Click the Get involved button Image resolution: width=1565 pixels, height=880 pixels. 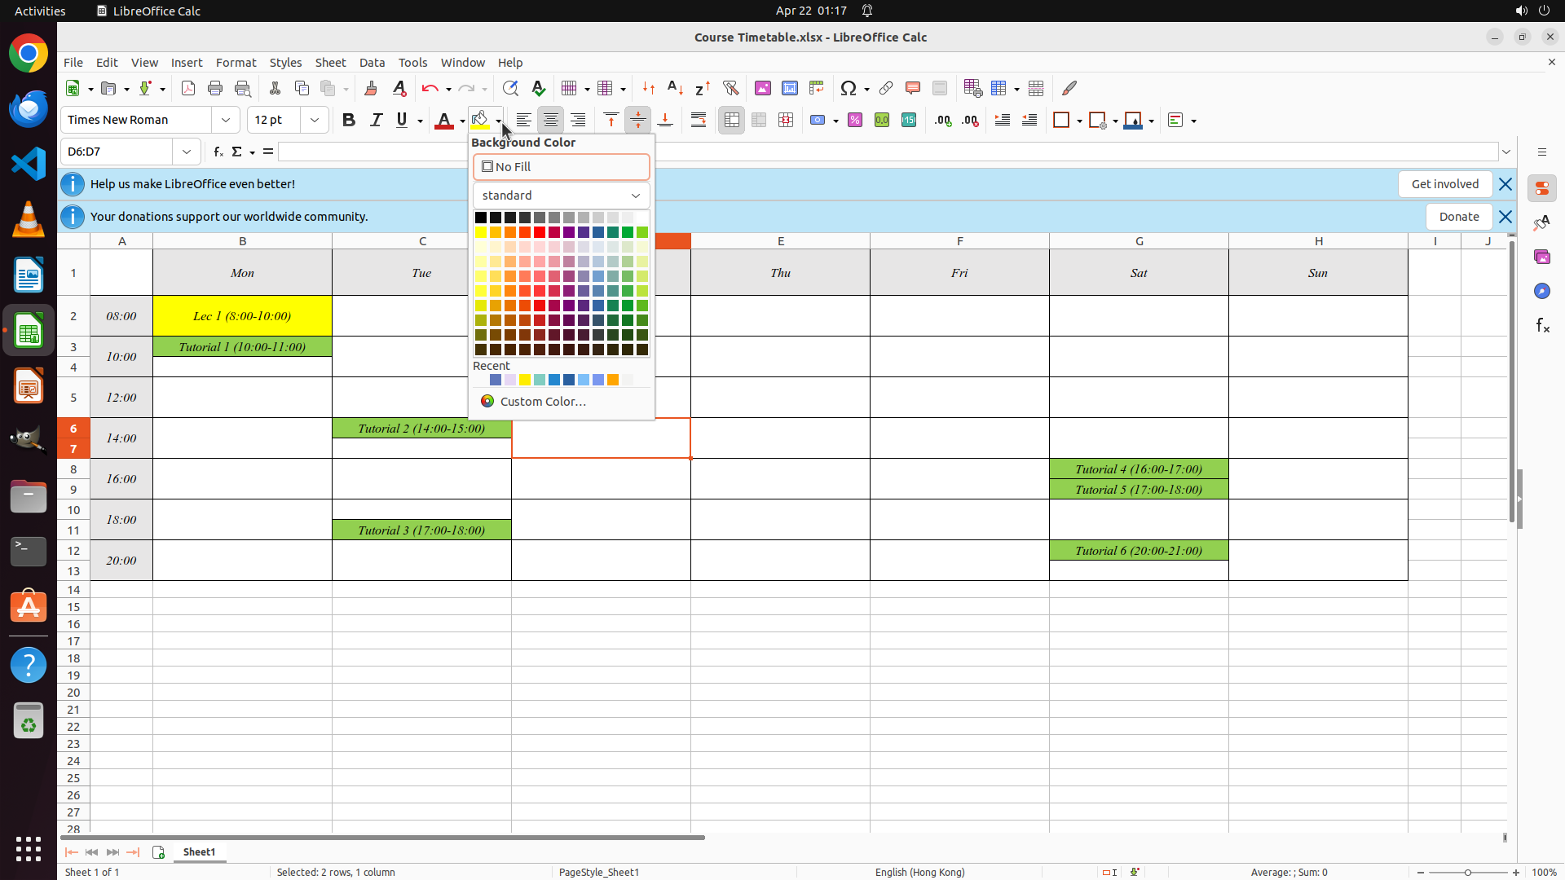pos(1444,184)
